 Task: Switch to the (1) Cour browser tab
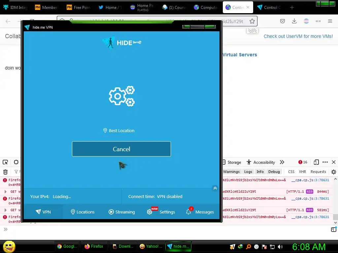174,7
